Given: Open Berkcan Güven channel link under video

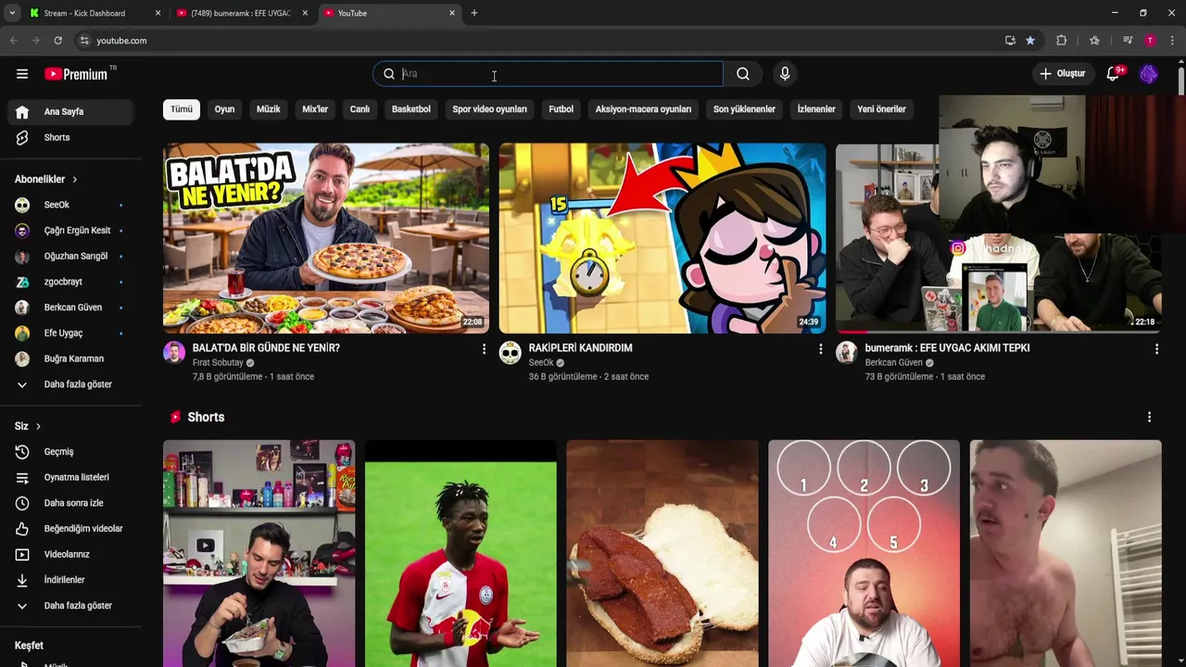Looking at the screenshot, I should (893, 363).
